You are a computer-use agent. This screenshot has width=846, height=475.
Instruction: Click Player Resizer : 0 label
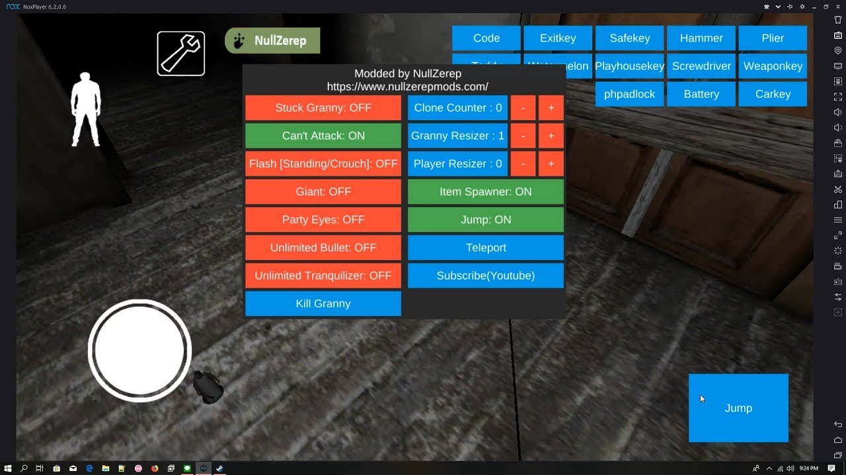pyautogui.click(x=457, y=164)
